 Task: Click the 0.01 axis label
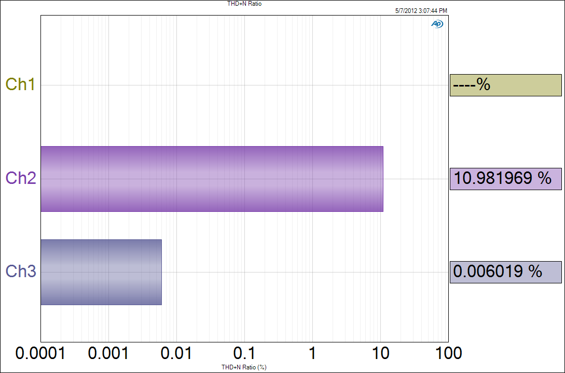(x=176, y=353)
